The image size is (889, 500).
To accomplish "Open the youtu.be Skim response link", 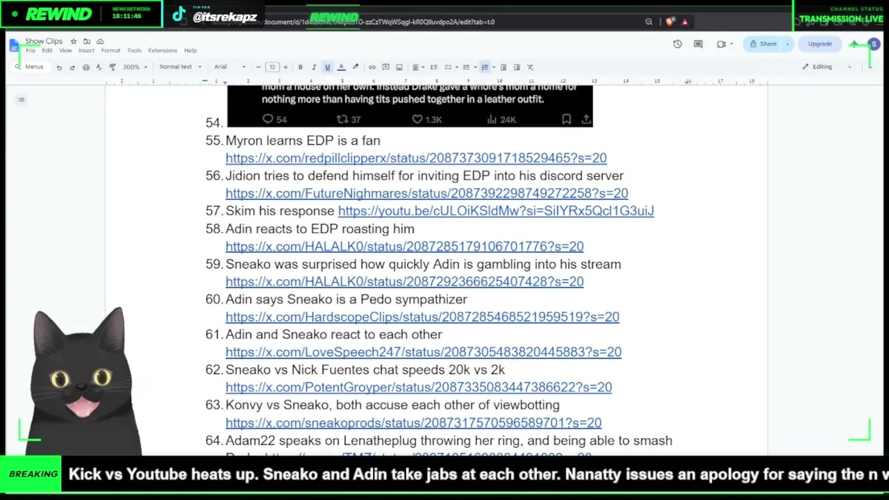I will tap(496, 211).
